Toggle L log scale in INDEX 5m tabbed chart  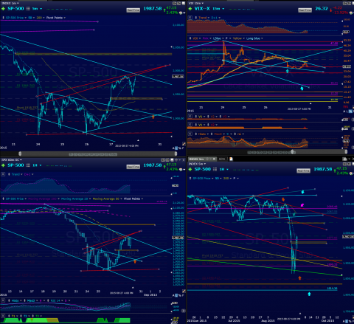coord(347,322)
